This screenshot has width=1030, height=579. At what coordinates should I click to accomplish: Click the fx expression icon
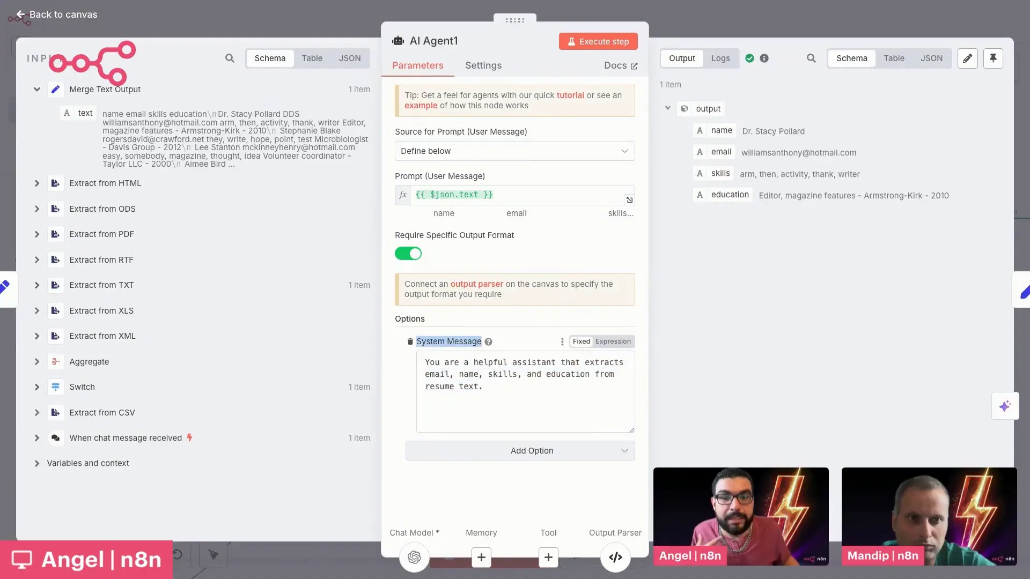[403, 195]
